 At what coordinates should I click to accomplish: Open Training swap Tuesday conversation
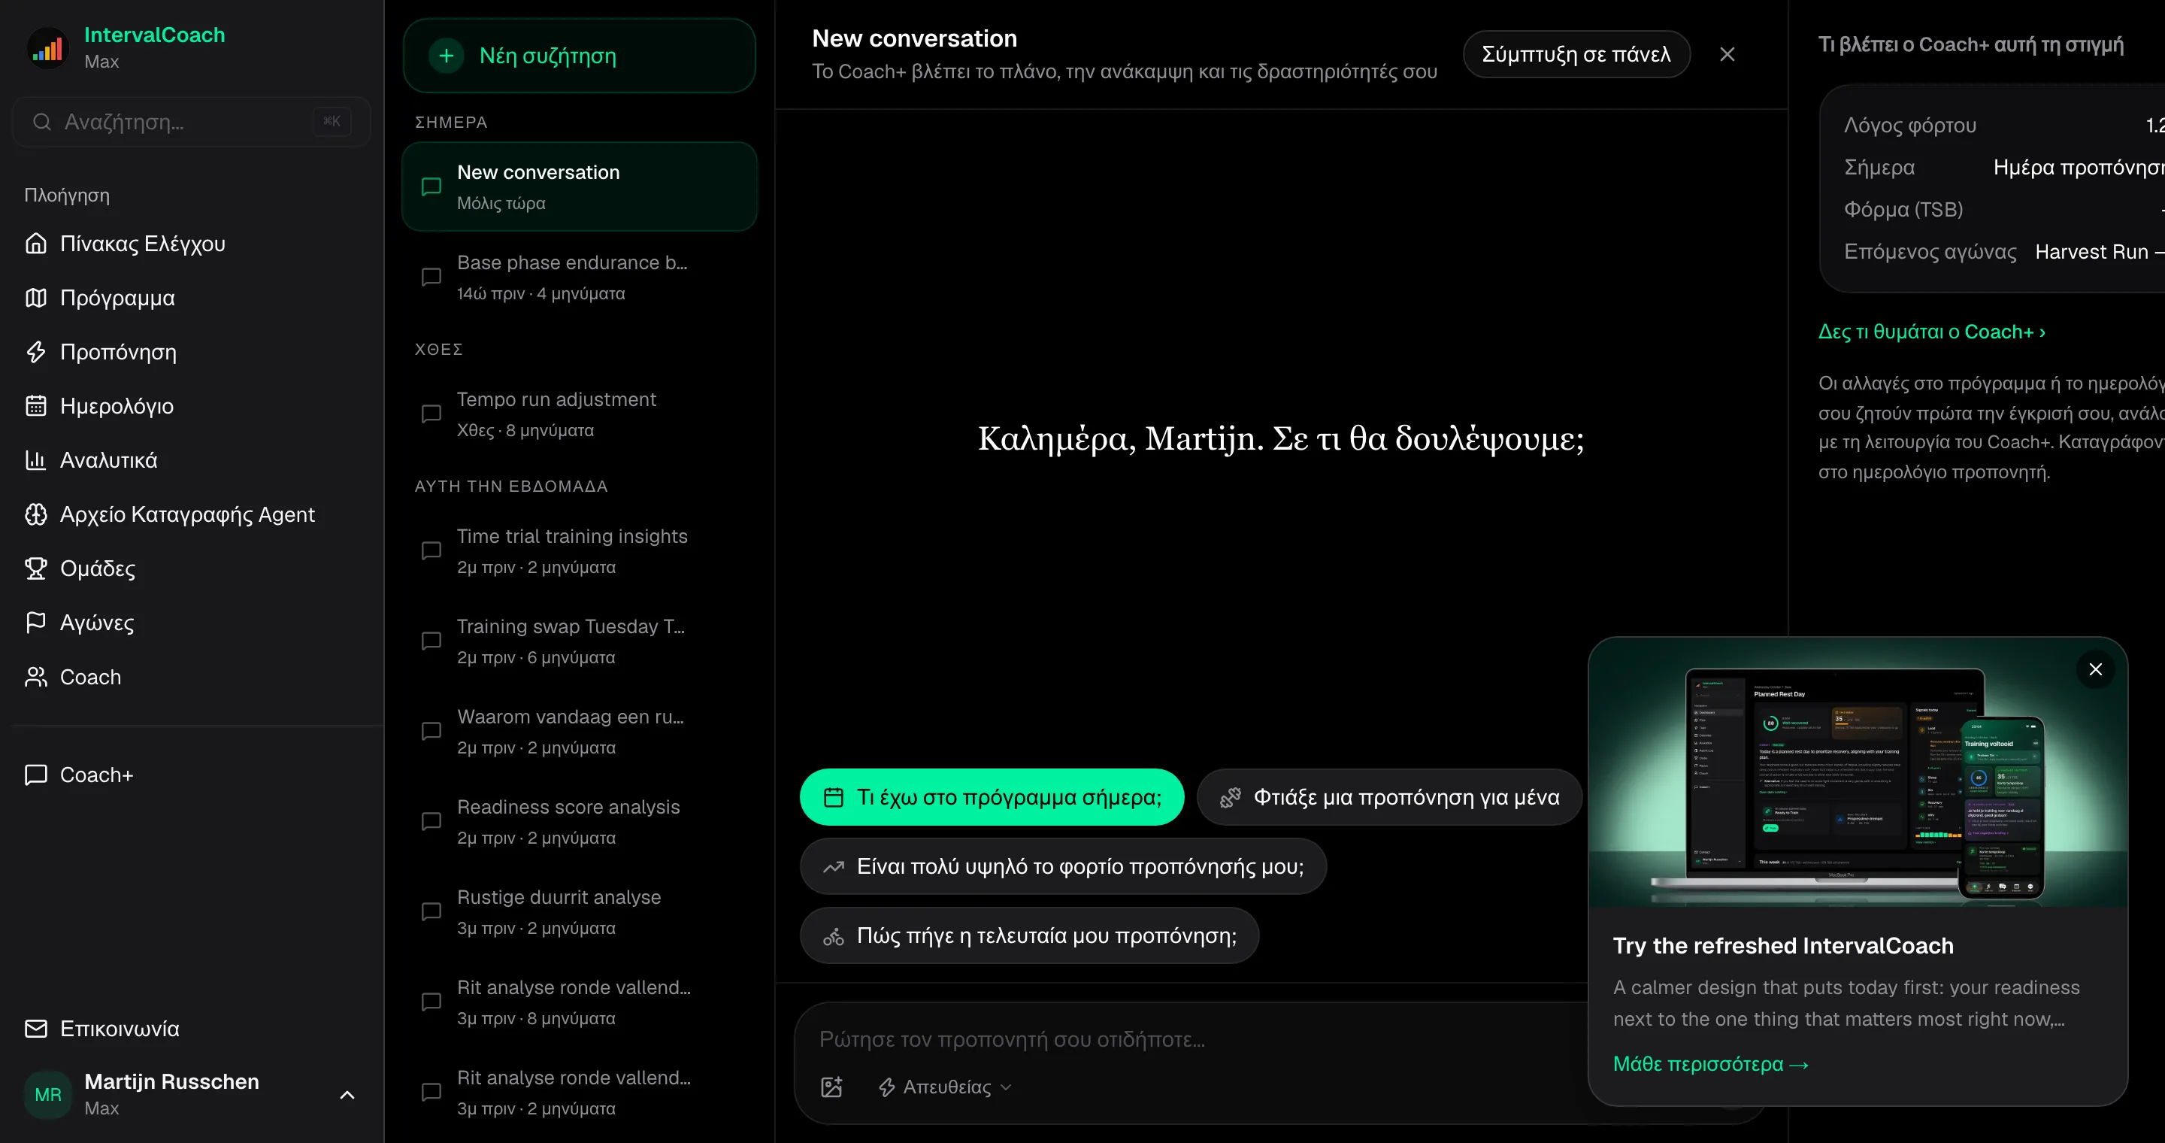(579, 641)
